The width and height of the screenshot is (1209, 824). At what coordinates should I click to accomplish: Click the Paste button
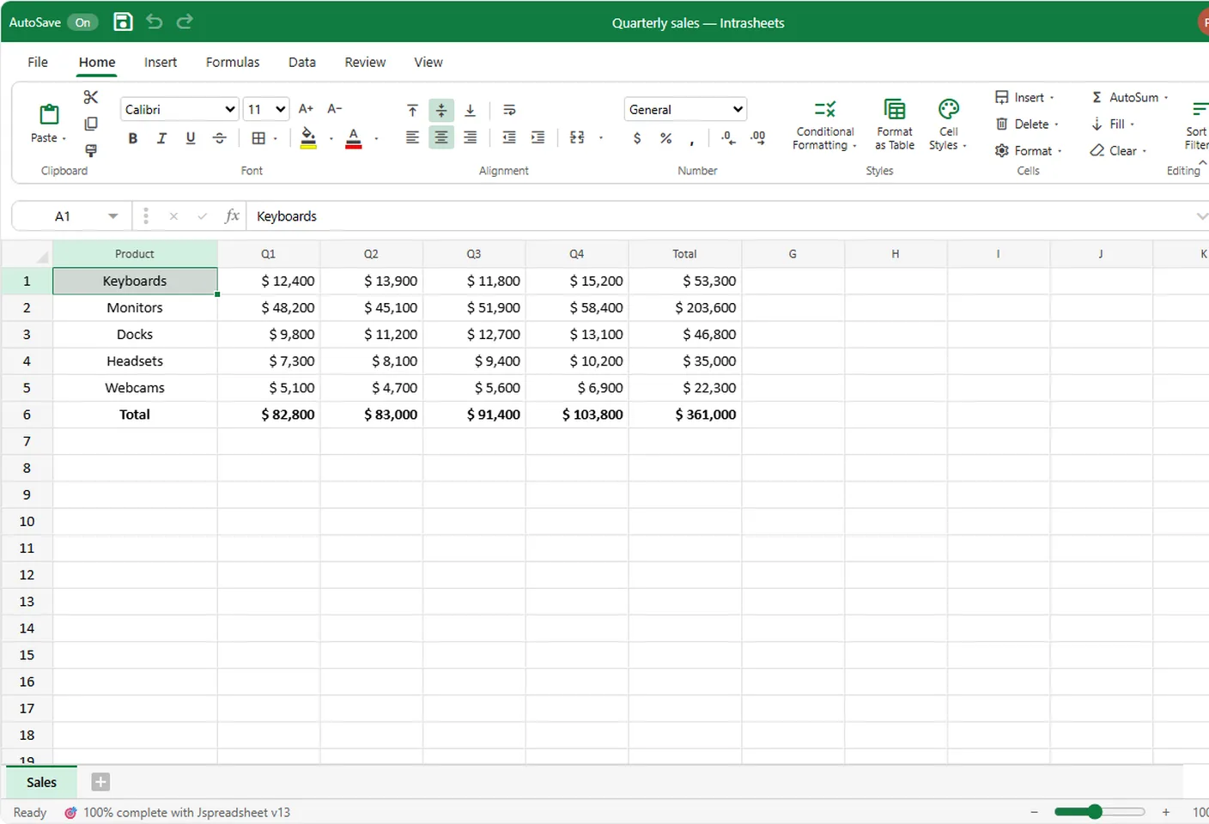[50, 124]
